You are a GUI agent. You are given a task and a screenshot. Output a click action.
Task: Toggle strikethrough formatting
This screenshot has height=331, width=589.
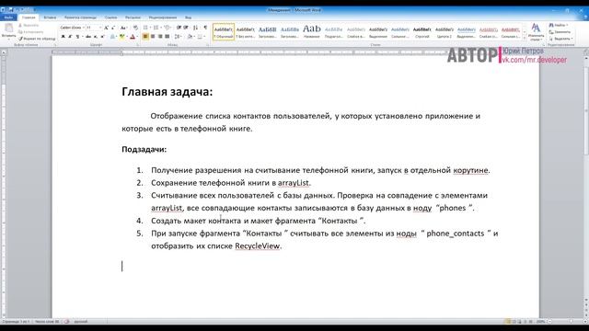click(x=88, y=37)
